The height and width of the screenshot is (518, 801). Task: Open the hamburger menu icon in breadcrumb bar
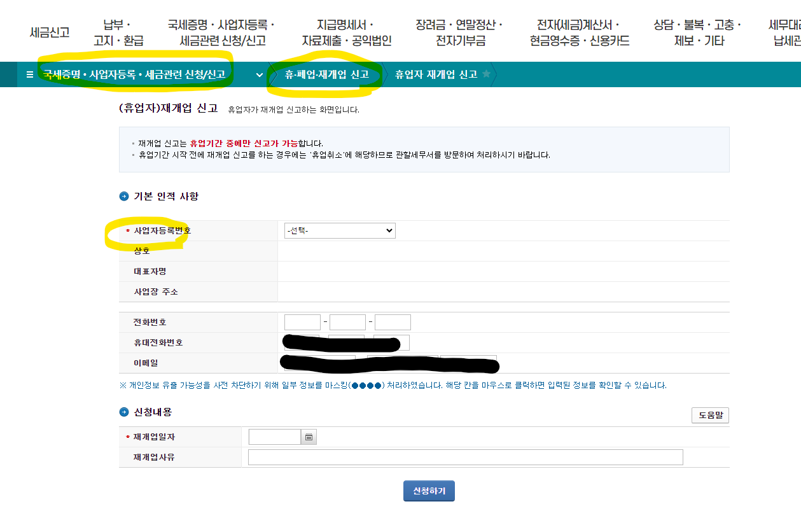pos(29,74)
